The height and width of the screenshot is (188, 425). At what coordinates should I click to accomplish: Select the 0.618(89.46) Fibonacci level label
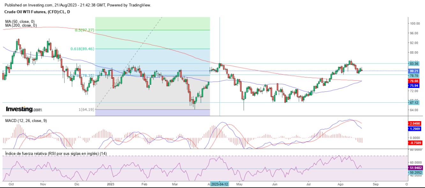(82, 49)
